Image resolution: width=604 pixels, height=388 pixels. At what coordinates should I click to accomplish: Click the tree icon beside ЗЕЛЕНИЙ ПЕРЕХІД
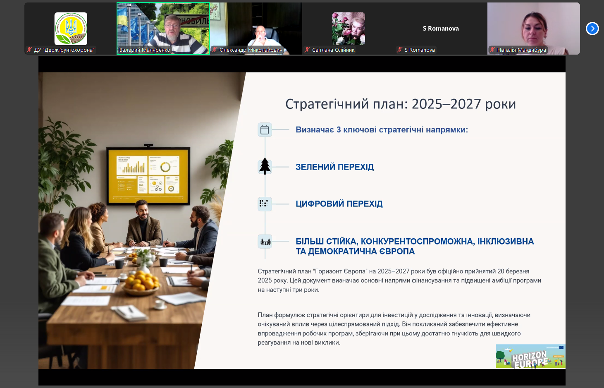[x=265, y=166]
